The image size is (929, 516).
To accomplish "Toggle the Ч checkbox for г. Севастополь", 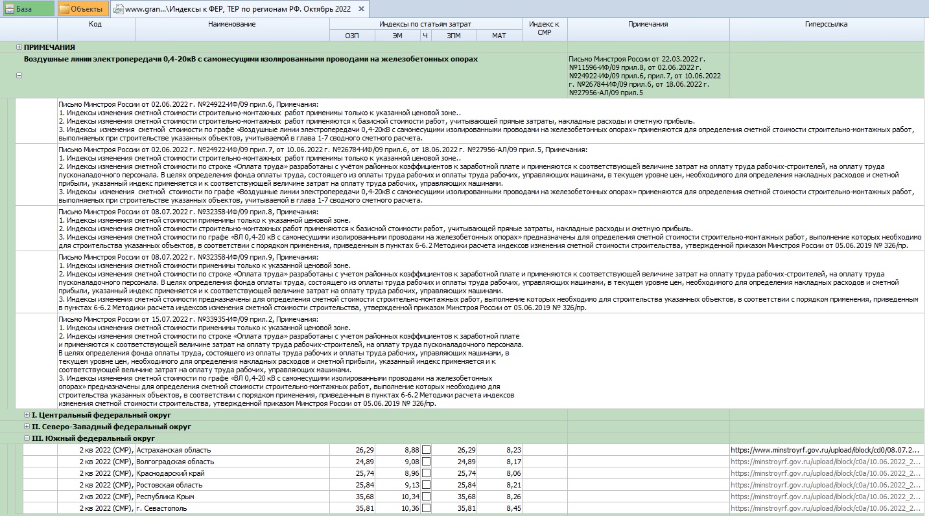I will [x=426, y=508].
